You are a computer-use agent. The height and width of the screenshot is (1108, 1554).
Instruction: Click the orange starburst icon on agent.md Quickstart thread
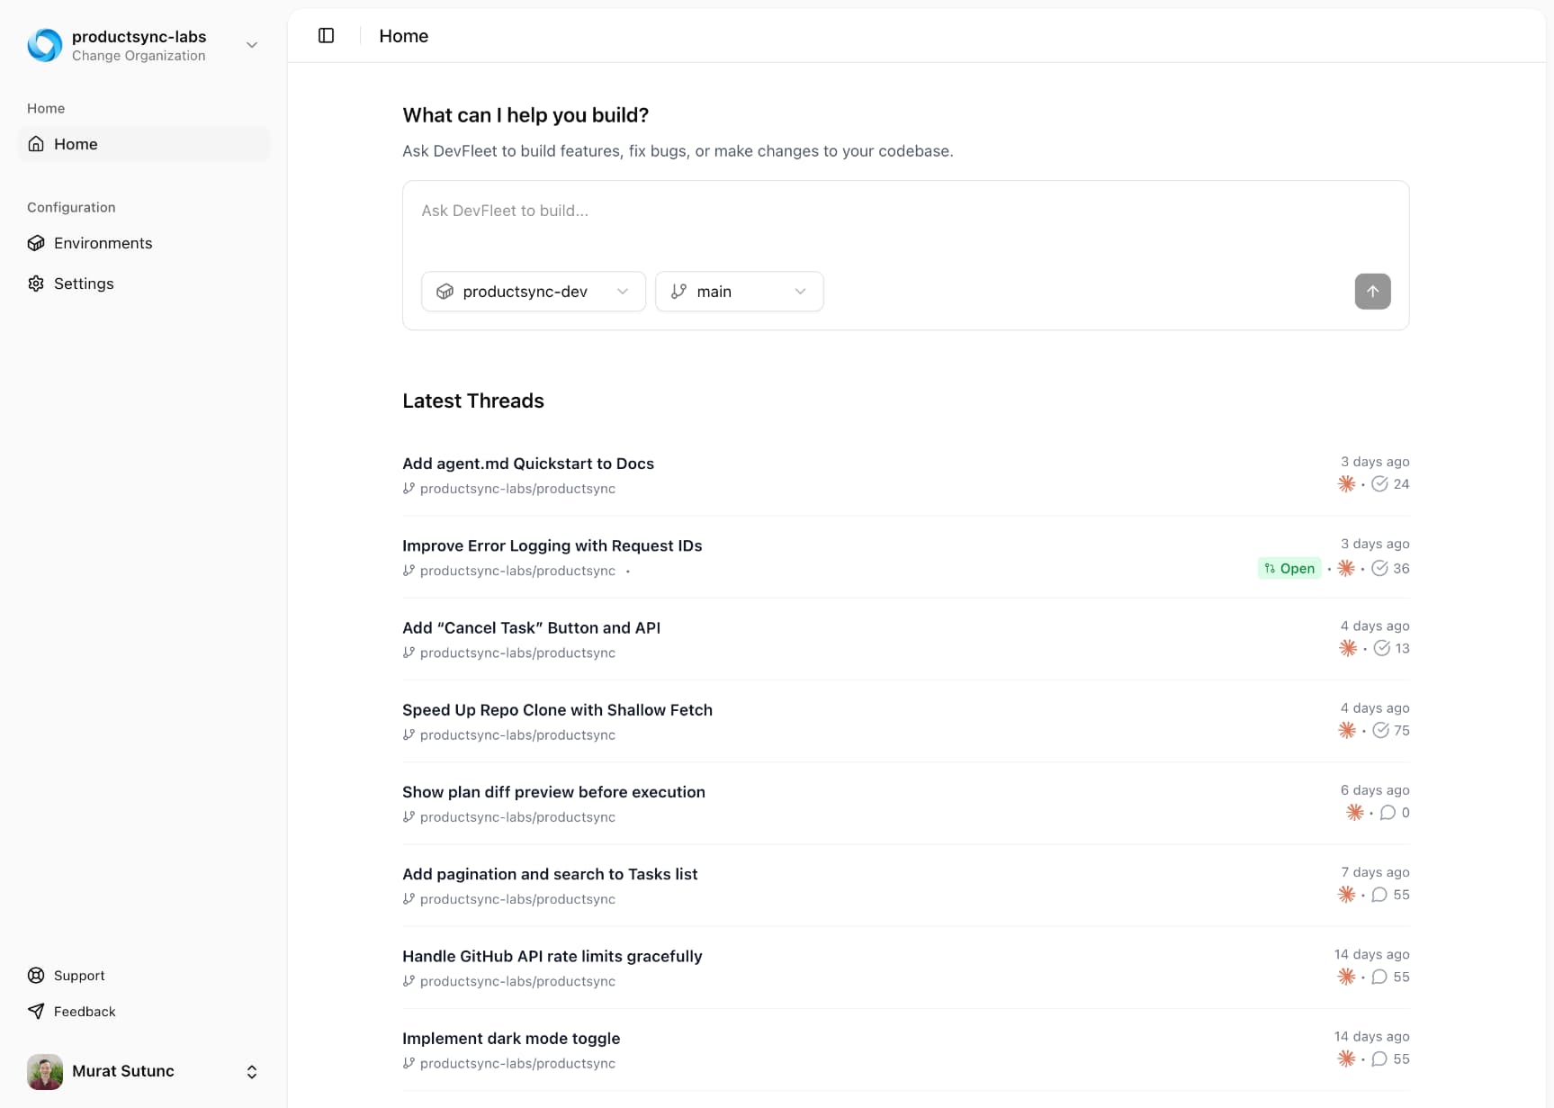tap(1346, 484)
